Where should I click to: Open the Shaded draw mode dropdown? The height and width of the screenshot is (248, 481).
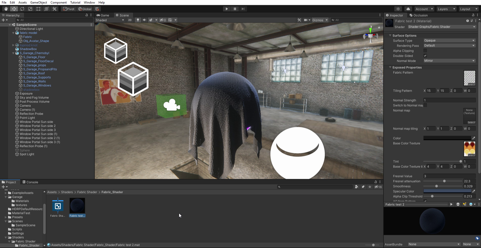(110, 20)
